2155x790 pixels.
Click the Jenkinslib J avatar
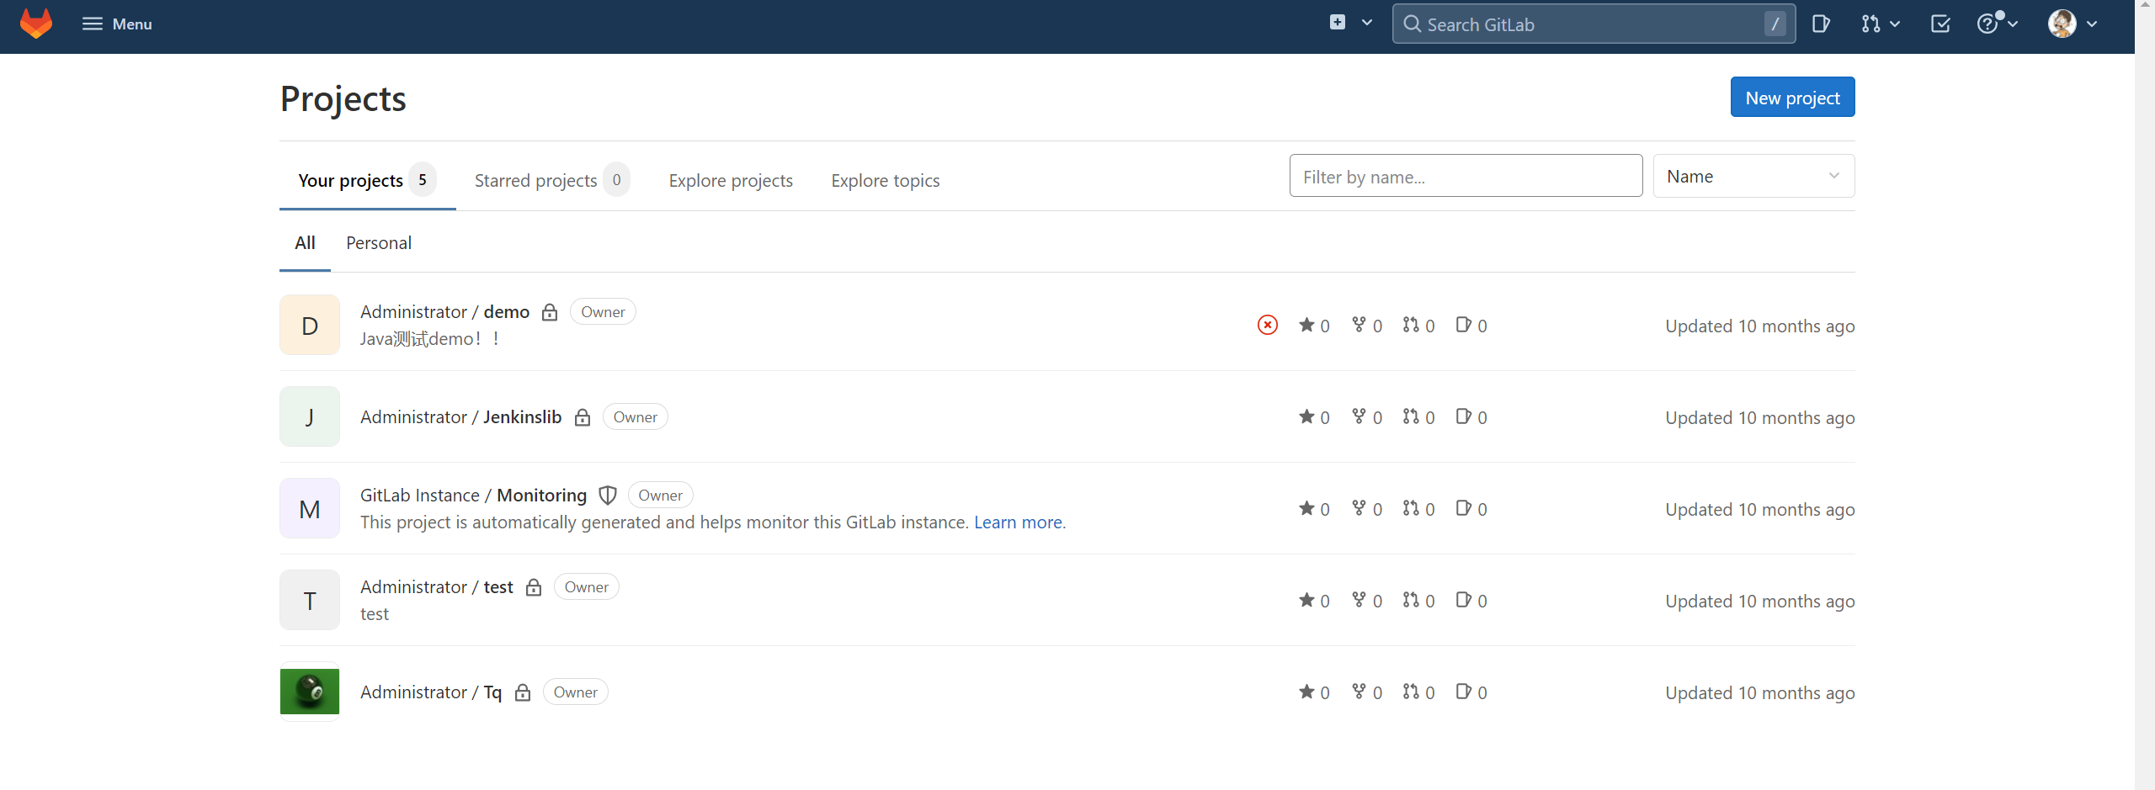pos(310,416)
